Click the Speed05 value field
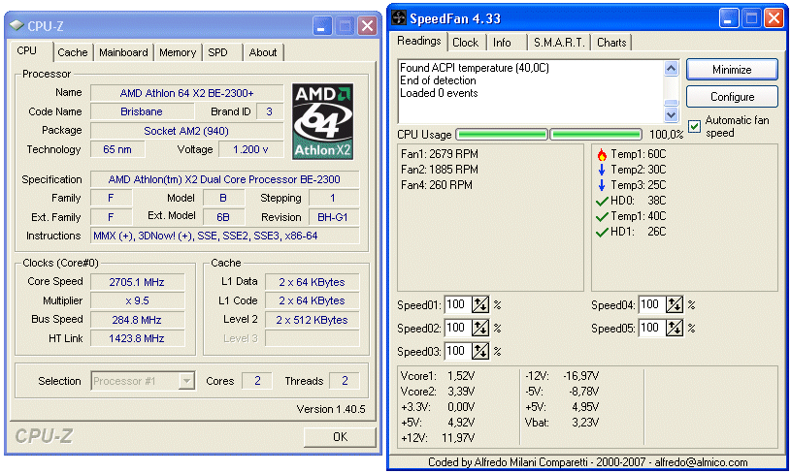Screen dimensions: 791x473 [x=652, y=328]
